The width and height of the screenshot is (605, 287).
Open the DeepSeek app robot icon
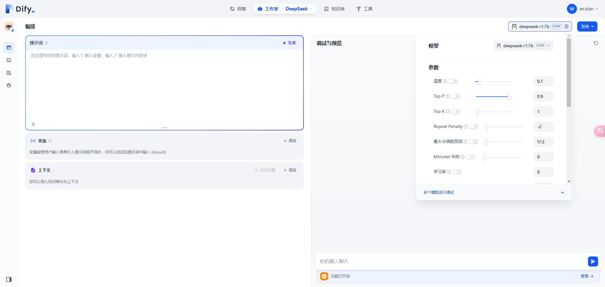tap(9, 27)
